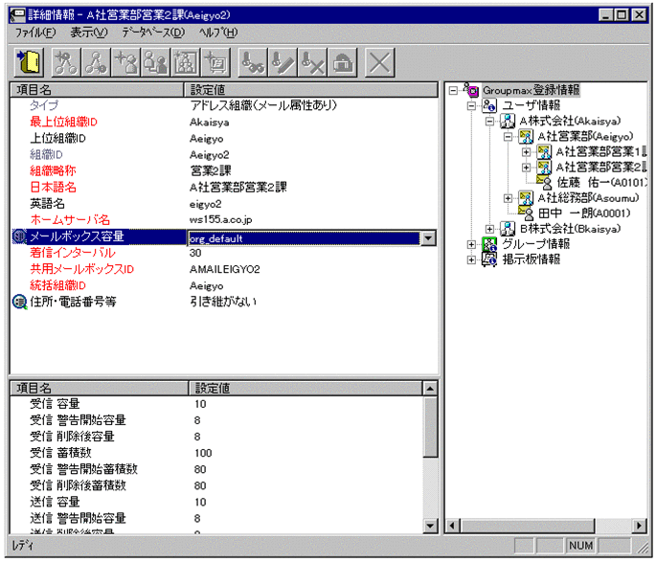Select 佐藤 佑一(A0101) in the tree
The image size is (656, 562).
click(601, 182)
